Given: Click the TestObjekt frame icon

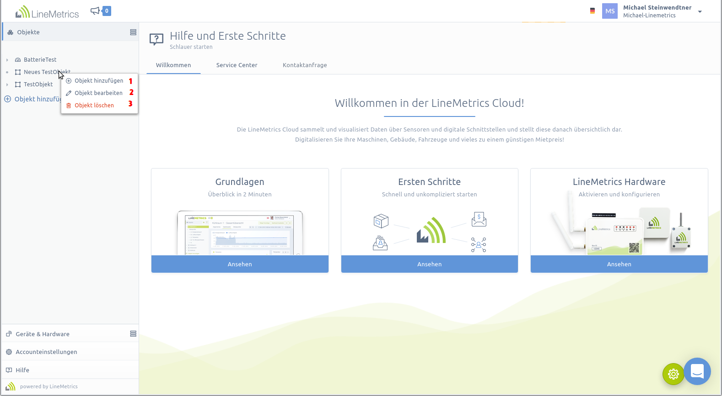Looking at the screenshot, I should [18, 84].
